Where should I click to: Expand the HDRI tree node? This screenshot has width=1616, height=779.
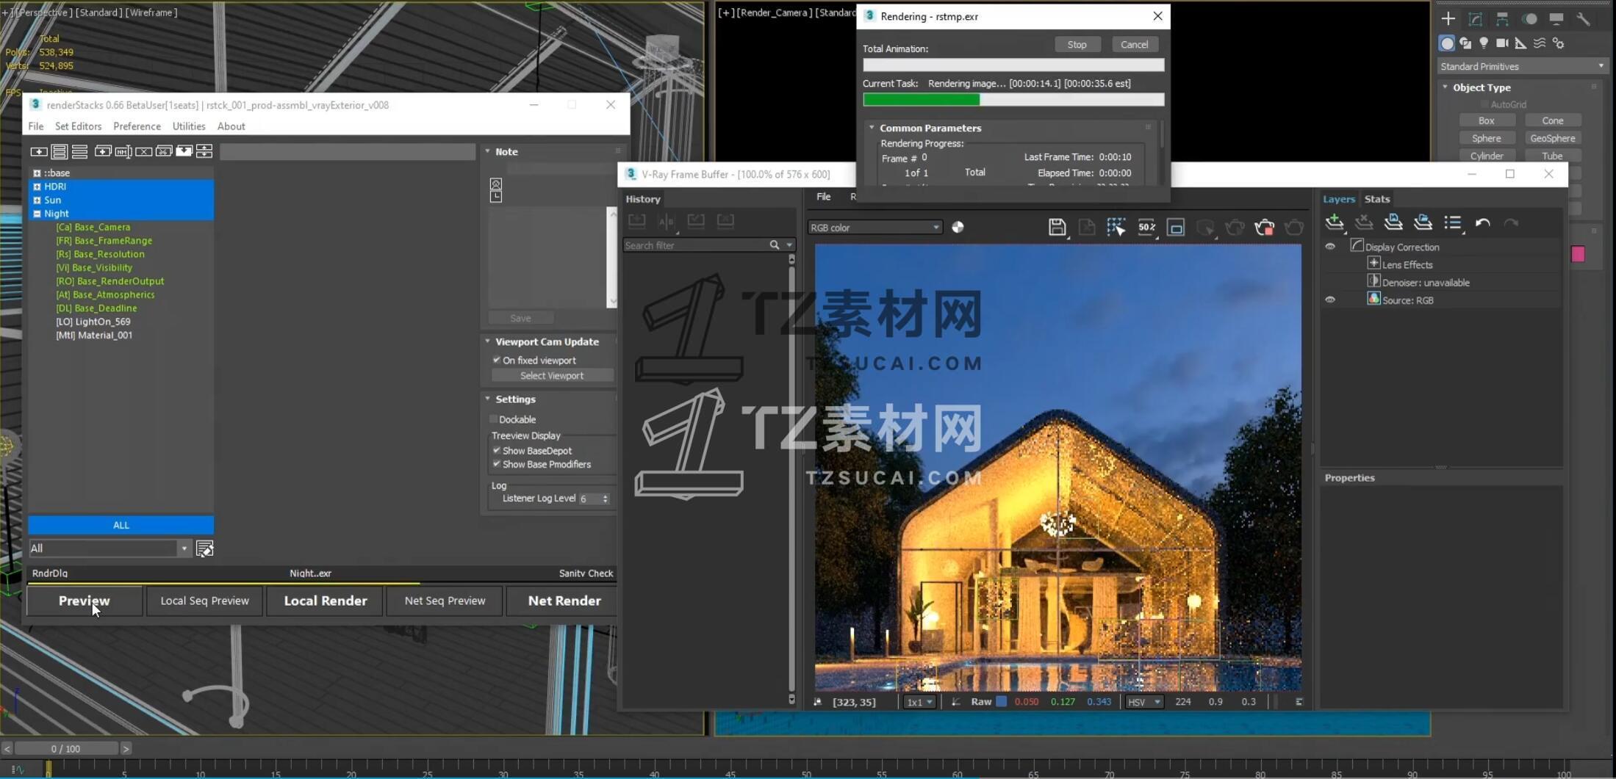click(x=37, y=186)
